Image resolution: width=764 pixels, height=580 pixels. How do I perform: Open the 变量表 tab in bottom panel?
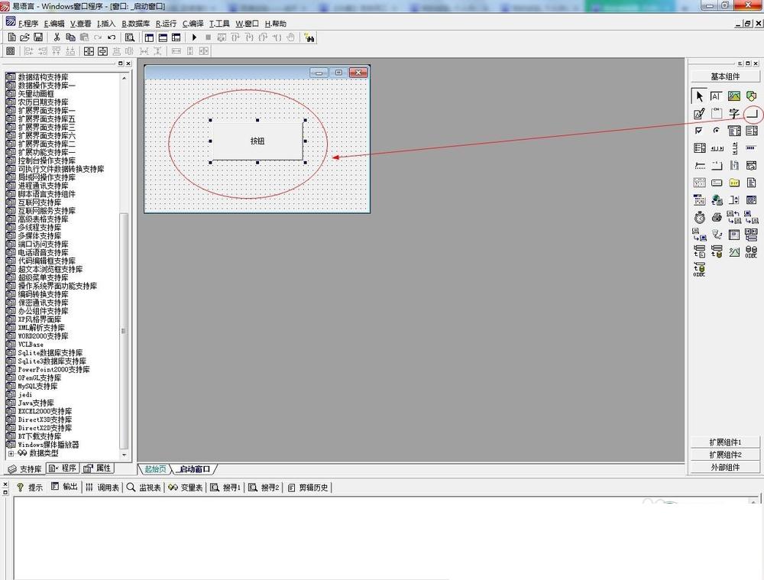(x=186, y=487)
